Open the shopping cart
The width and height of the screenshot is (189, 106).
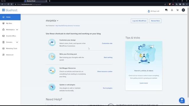[x=177, y=10]
